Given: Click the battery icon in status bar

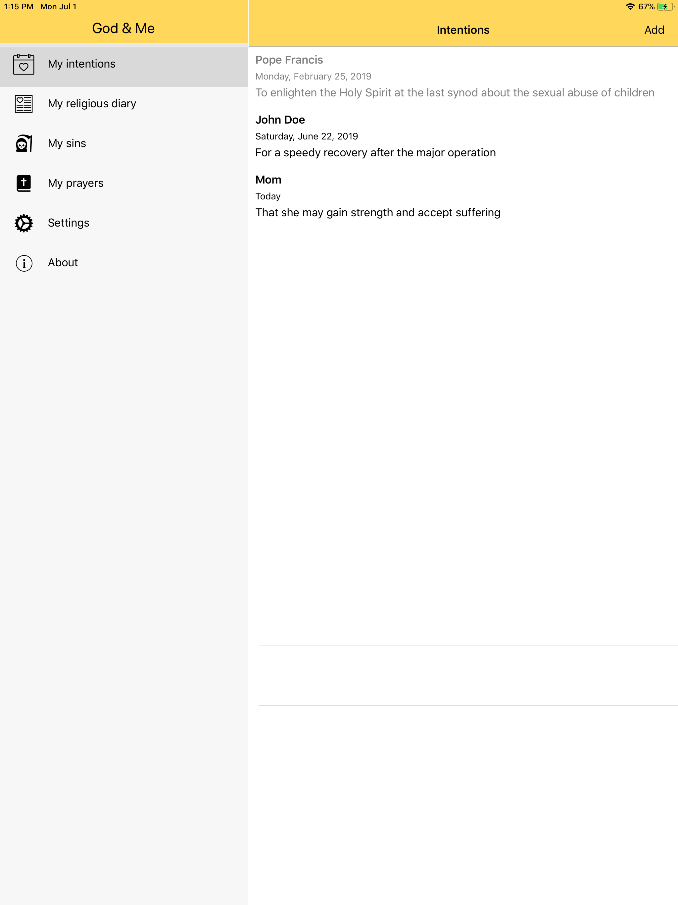Looking at the screenshot, I should 665,7.
